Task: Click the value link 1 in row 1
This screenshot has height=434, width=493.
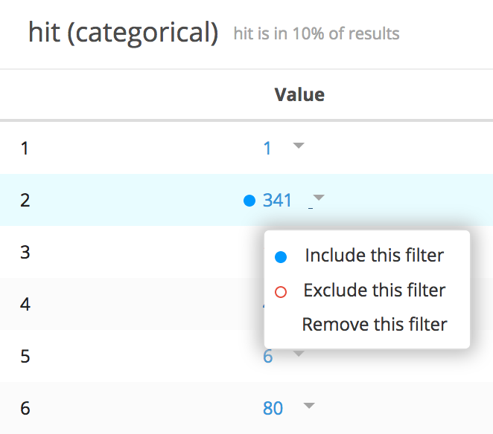Action: point(267,149)
